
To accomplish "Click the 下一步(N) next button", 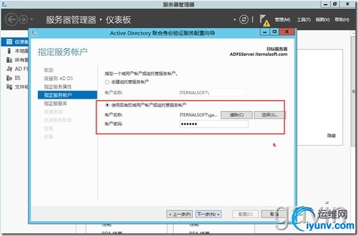I will tap(209, 214).
